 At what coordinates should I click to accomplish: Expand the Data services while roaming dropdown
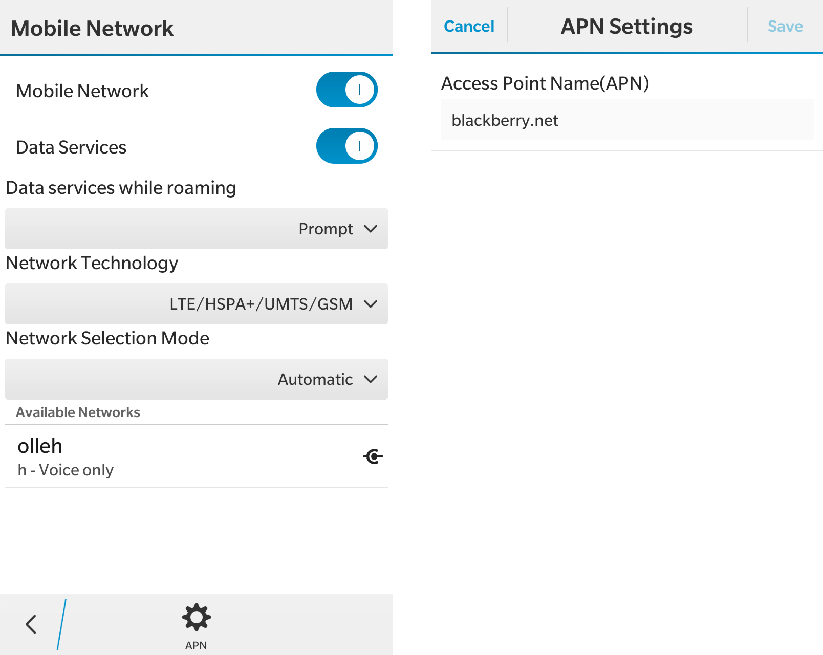coord(196,229)
